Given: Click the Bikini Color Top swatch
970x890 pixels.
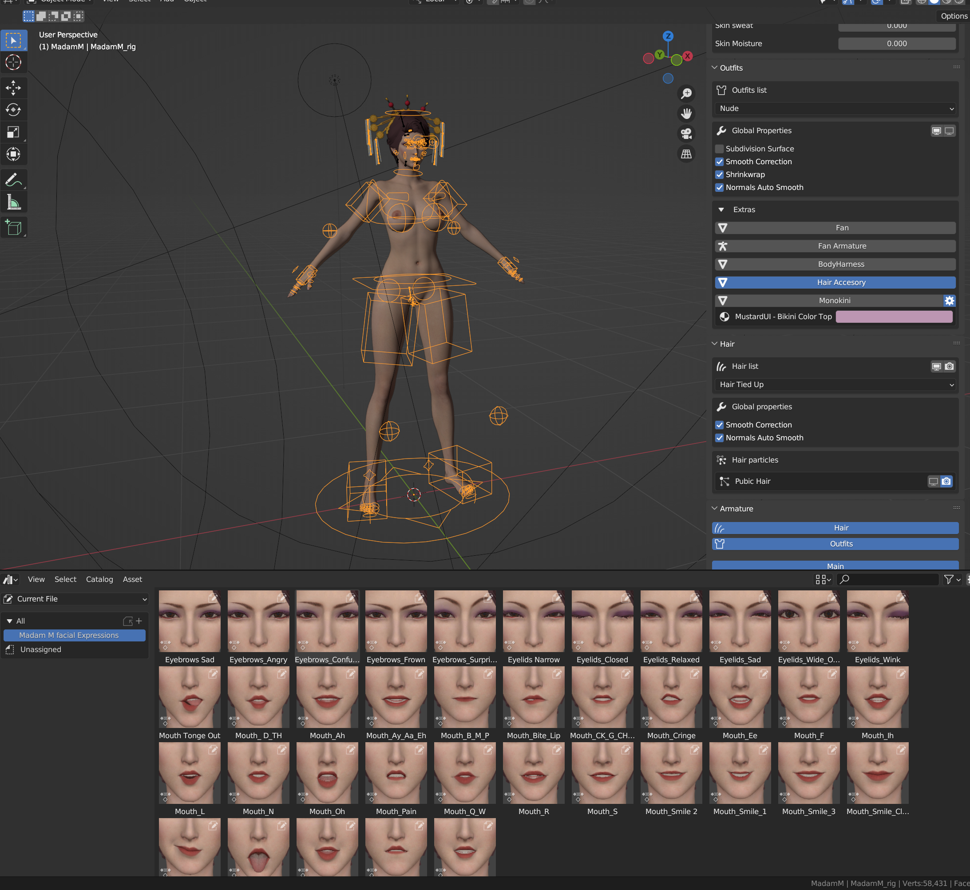Looking at the screenshot, I should [894, 316].
